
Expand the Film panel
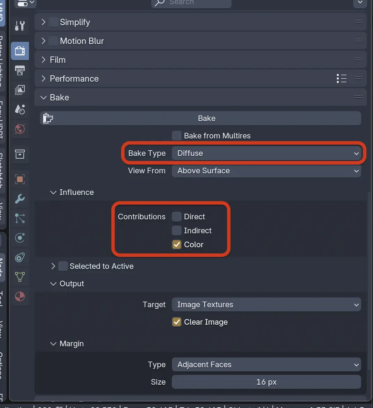point(44,60)
